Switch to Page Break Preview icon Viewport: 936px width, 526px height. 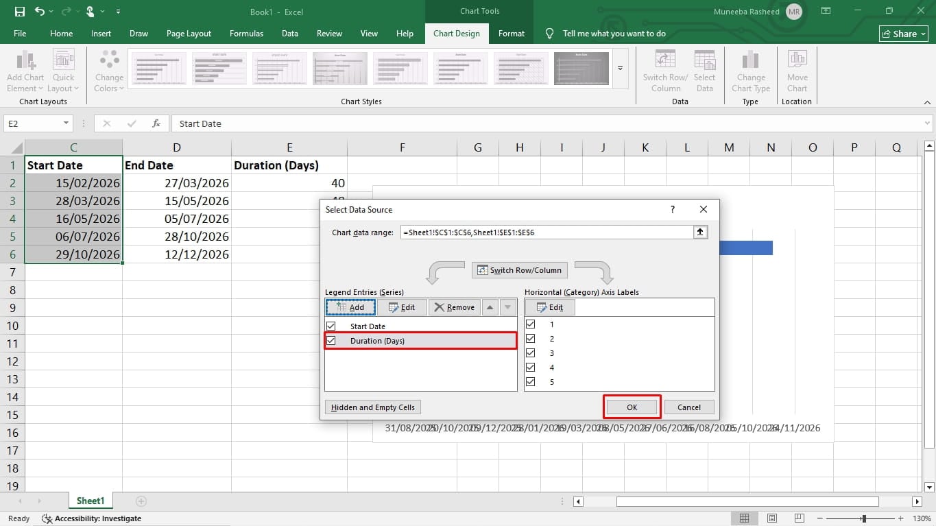[800, 518]
